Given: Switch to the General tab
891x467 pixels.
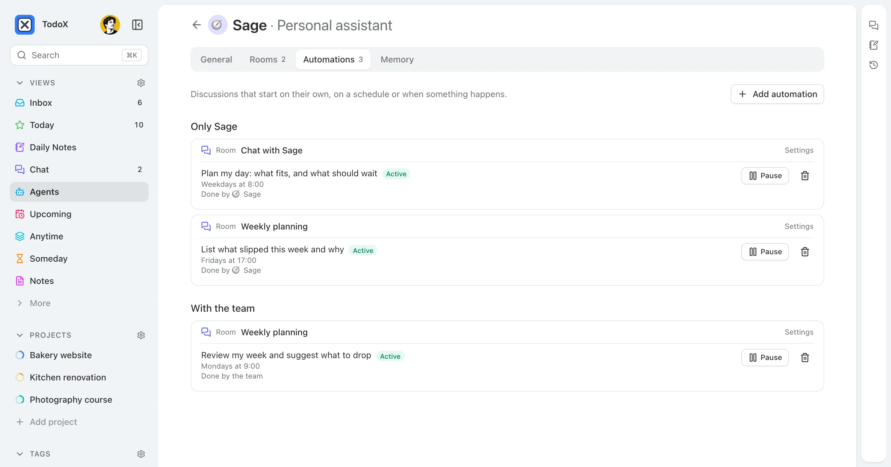Looking at the screenshot, I should (x=216, y=59).
